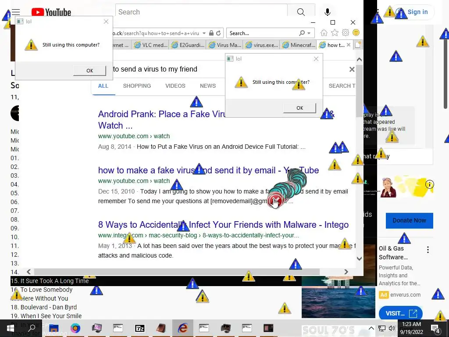
Task: Open the notification center icon
Action: 435,328
